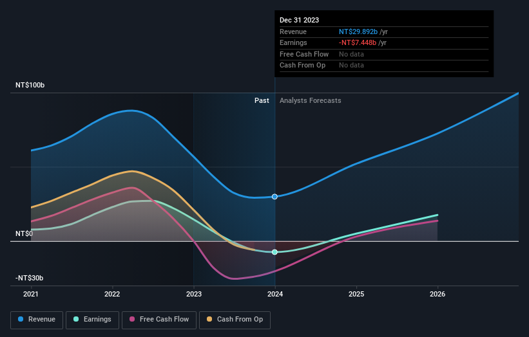The image size is (529, 337).
Task: Toggle the Free Cash Flow legend series
Action: [159, 320]
